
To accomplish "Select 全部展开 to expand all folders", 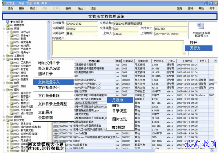I will point(45,112).
